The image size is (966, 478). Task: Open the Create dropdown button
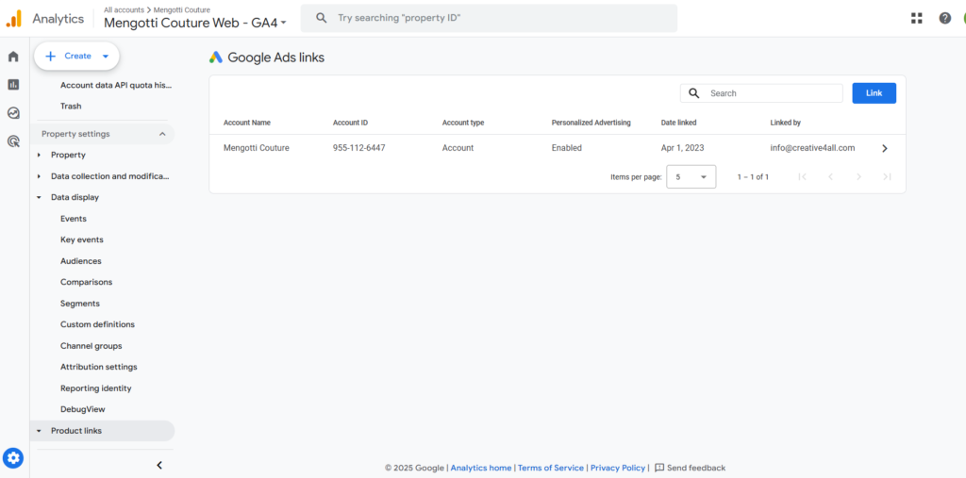[x=77, y=56]
